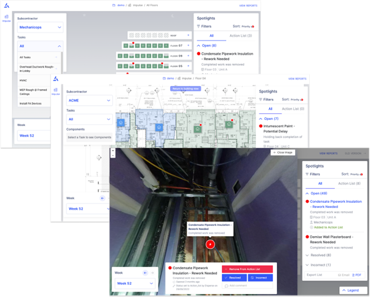Expand the Legend panel
This screenshot has height=297, width=370.
(x=353, y=290)
